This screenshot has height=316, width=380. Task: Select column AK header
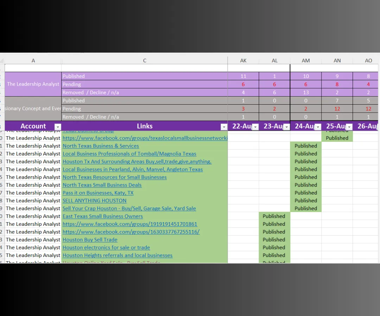[243, 60]
